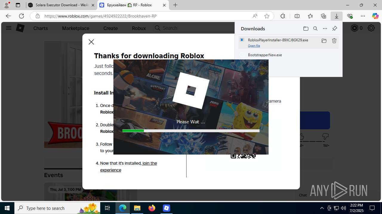This screenshot has width=382, height=214.
Task: Click the thumbs down dislike icon
Action: tap(325, 137)
